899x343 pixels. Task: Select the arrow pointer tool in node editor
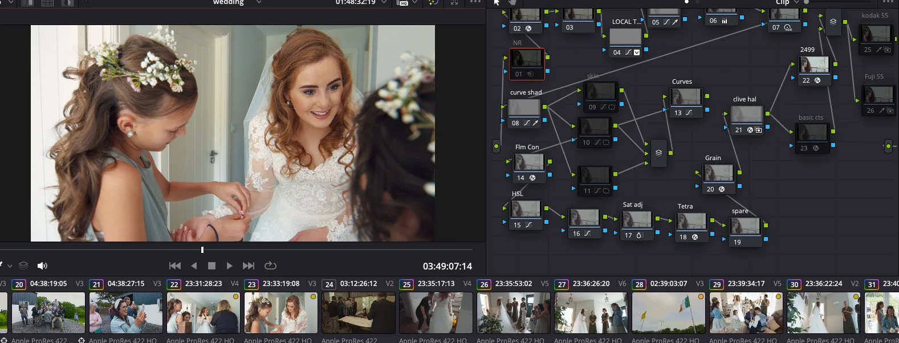pos(497,2)
